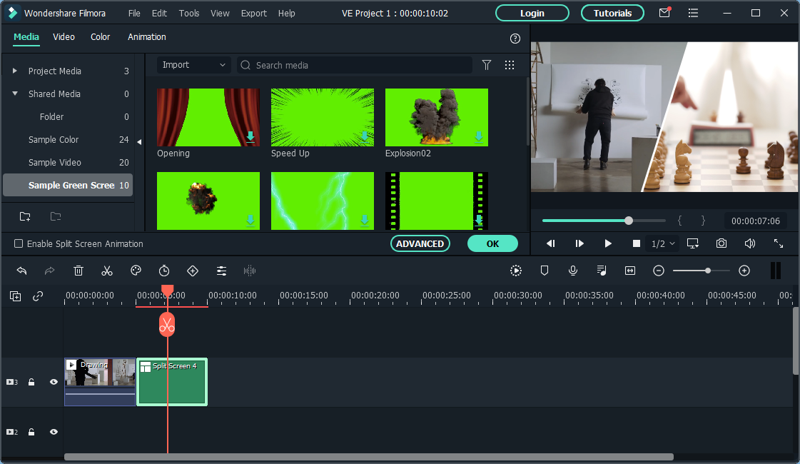Toggle visibility of video track 2
800x464 pixels.
tap(54, 432)
